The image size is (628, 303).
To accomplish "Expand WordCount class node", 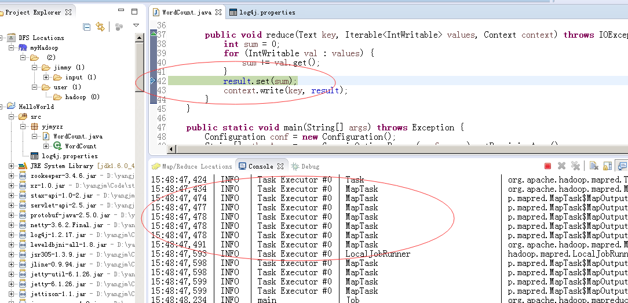I will (x=46, y=146).
